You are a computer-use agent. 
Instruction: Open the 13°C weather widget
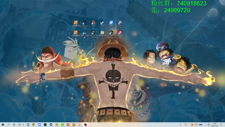point(197,124)
